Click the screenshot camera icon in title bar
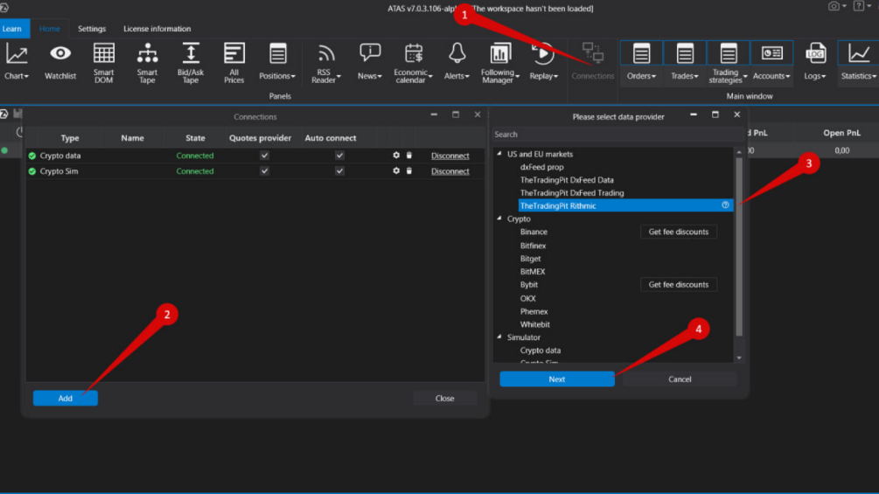The width and height of the screenshot is (879, 494). click(834, 6)
